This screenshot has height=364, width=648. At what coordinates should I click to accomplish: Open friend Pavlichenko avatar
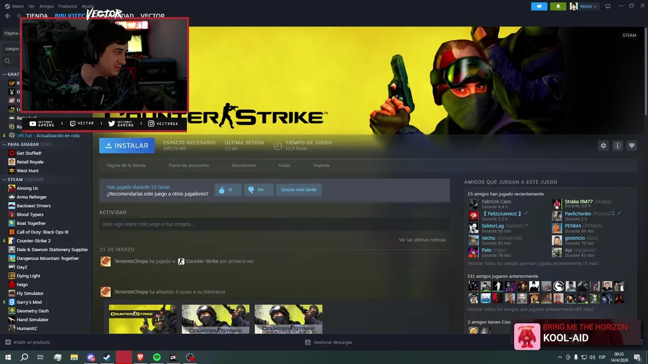(557, 216)
